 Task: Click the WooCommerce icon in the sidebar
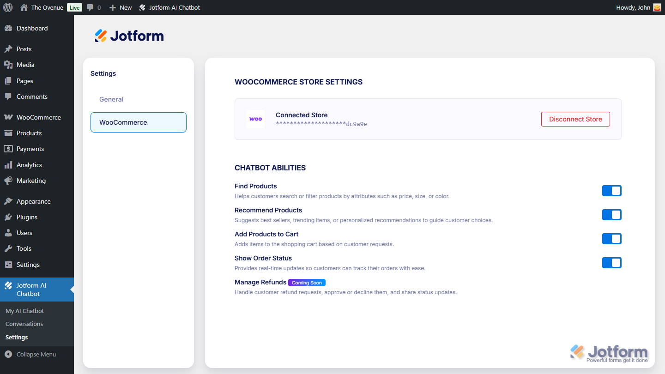[x=9, y=117]
